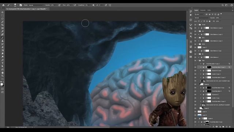Select the Clone Stamp tool

click(x=3, y=41)
